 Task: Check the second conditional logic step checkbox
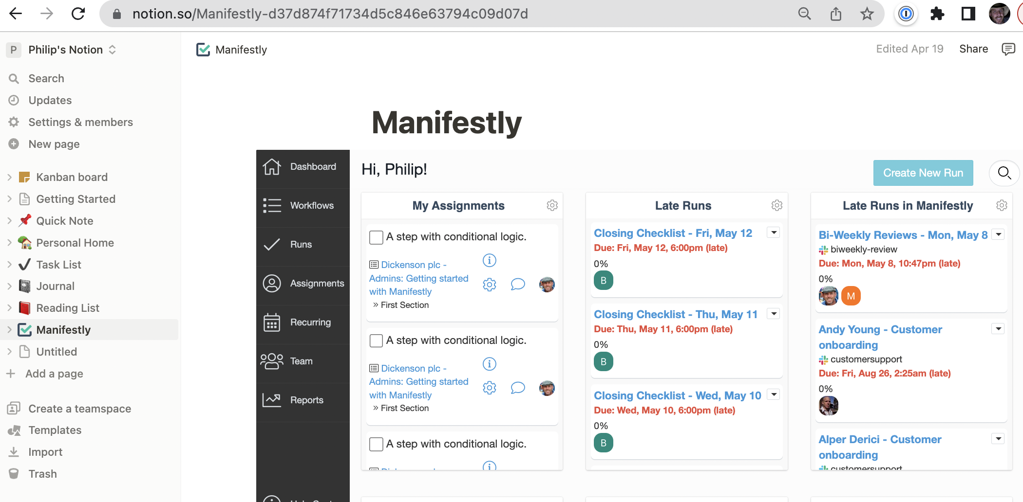376,341
